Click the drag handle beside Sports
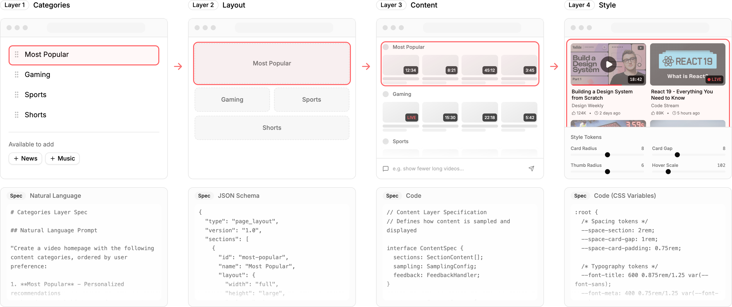Image resolution: width=732 pixels, height=307 pixels. 16,94
